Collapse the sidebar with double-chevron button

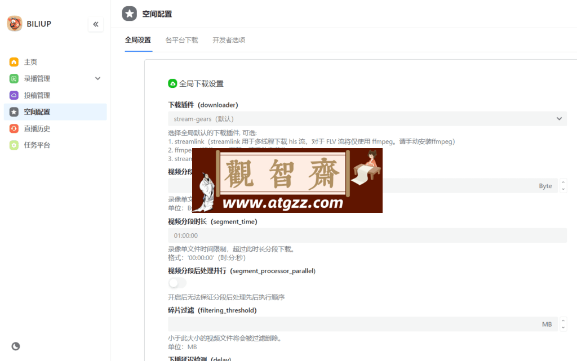pos(96,24)
